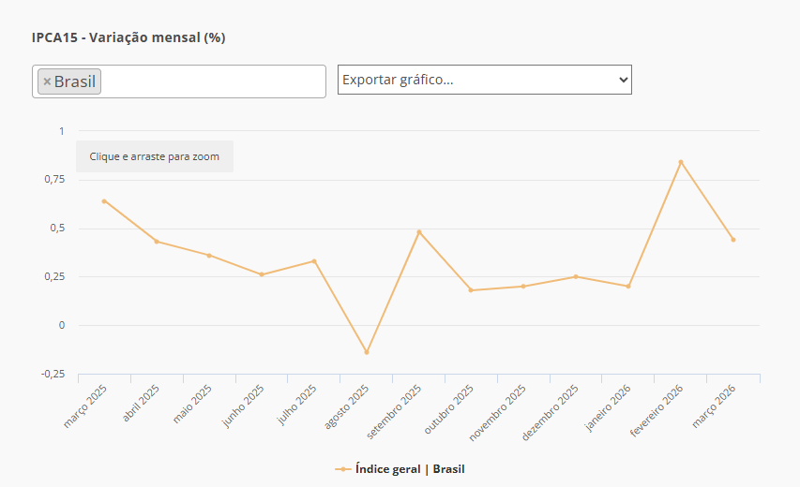Select the dezembro 2025 data point

pos(576,276)
